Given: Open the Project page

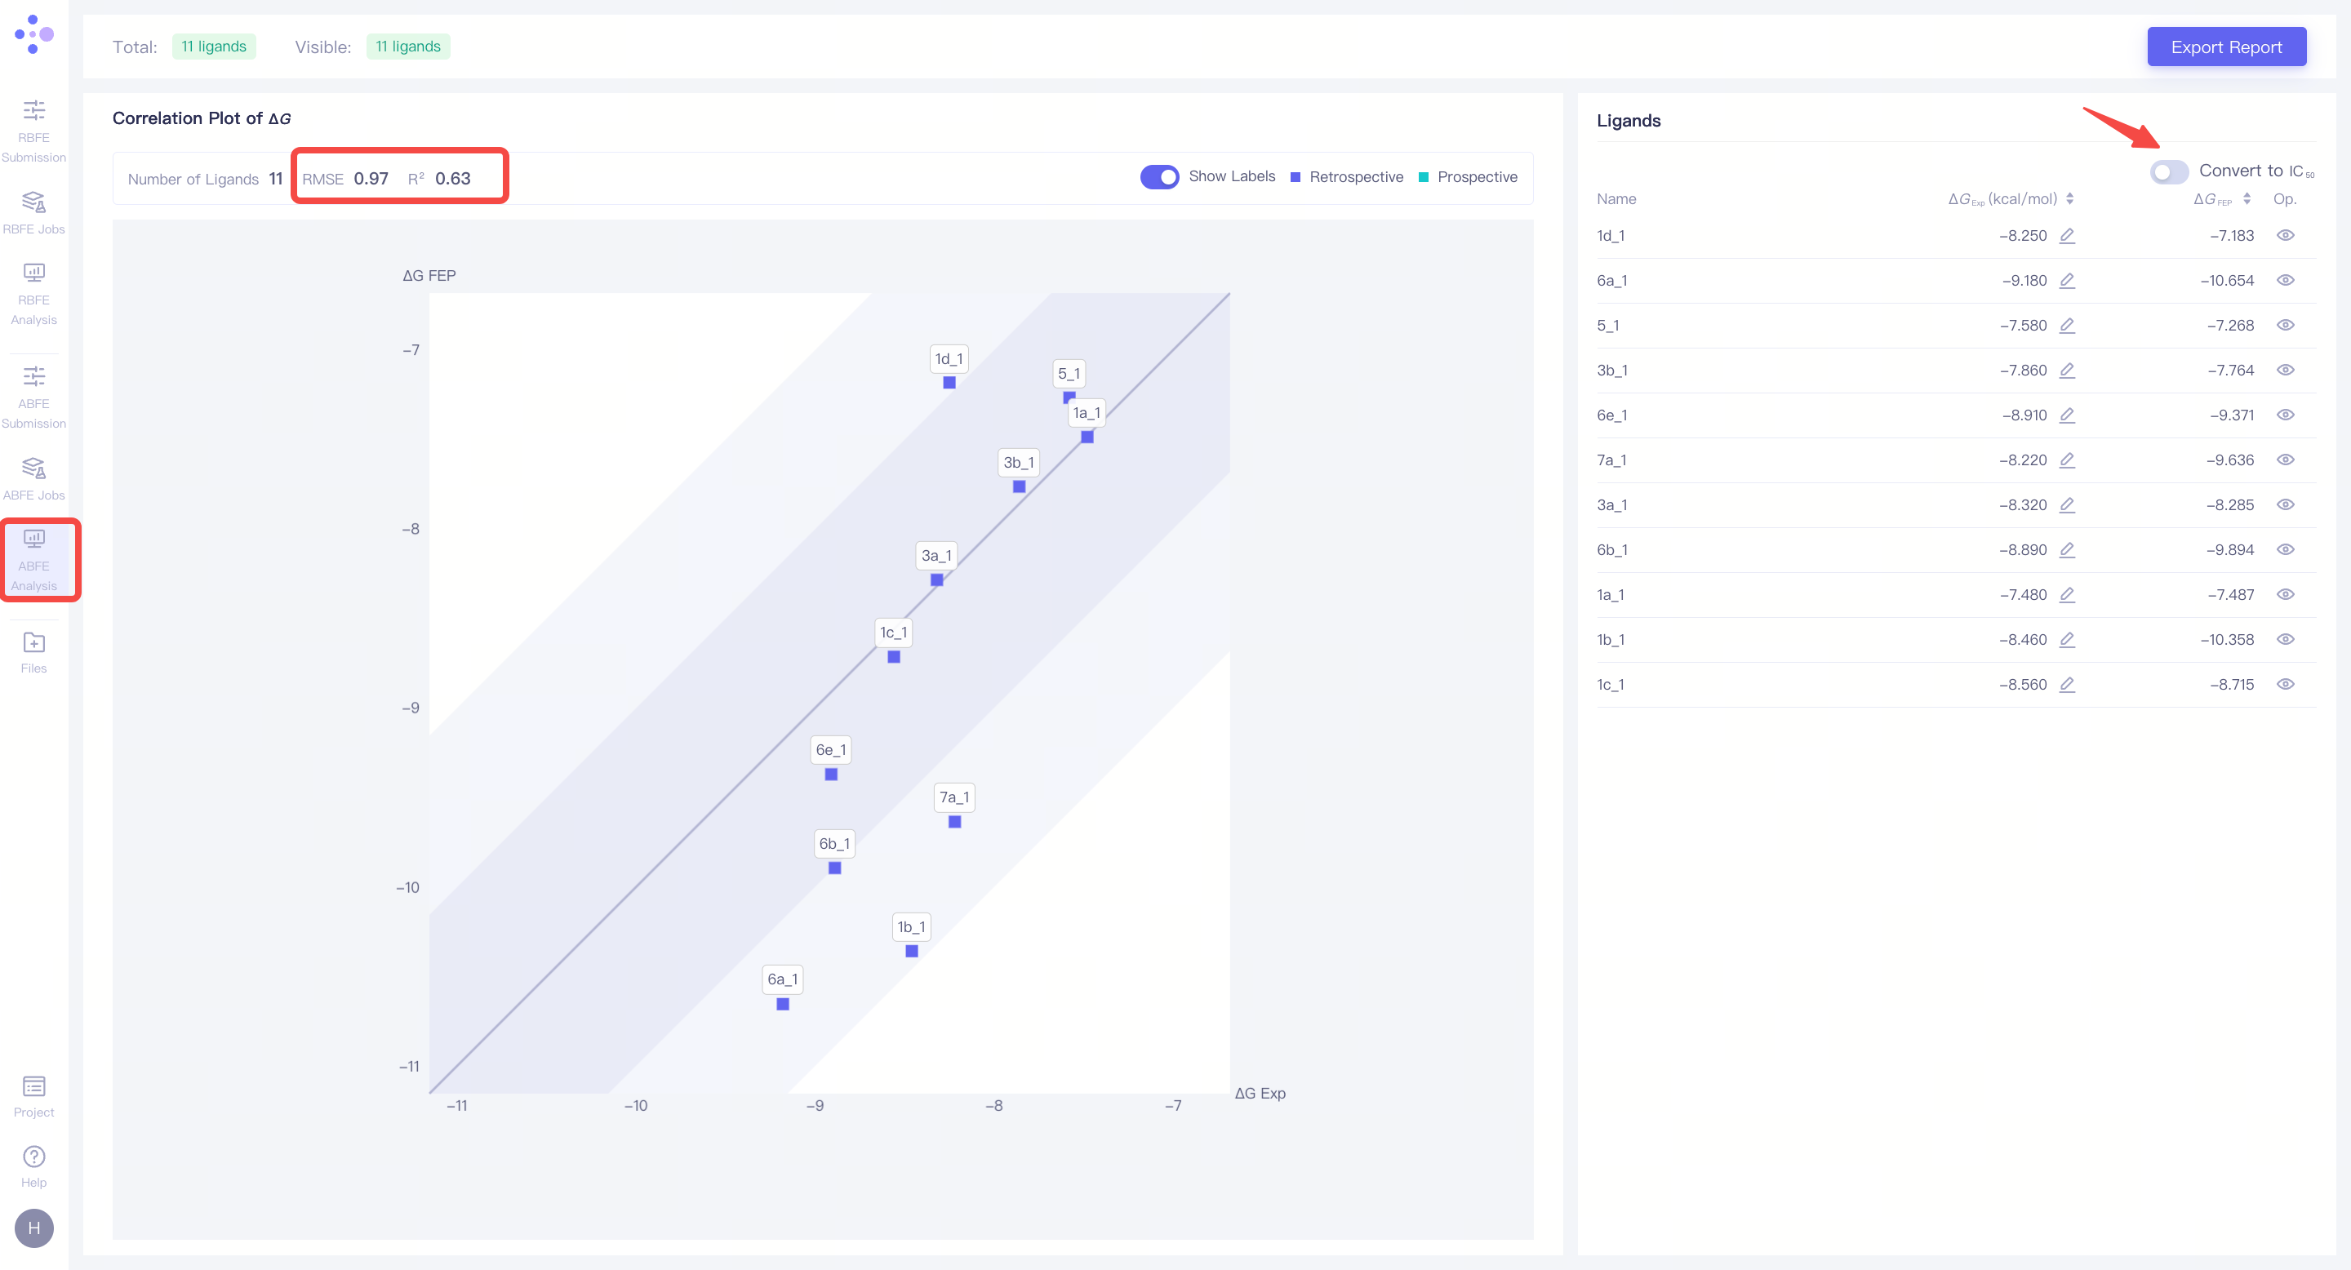Looking at the screenshot, I should pyautogui.click(x=33, y=1095).
